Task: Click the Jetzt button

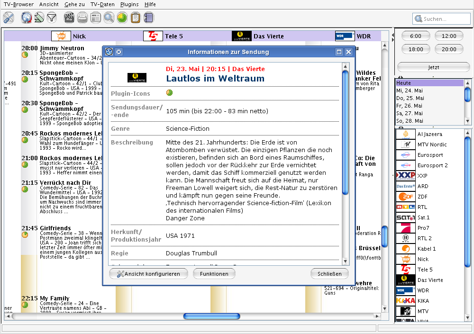Action: tap(434, 67)
